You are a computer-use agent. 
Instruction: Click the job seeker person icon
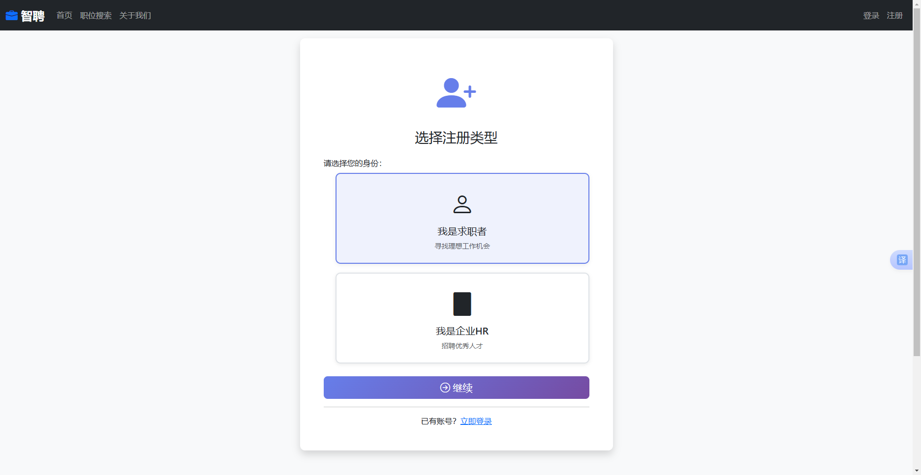pyautogui.click(x=462, y=204)
